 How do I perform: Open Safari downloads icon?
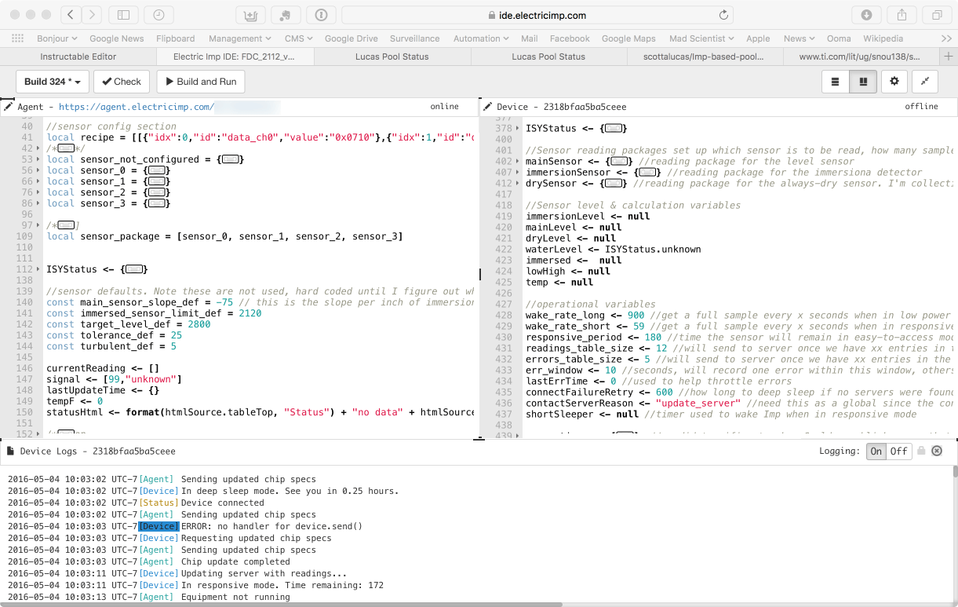866,15
